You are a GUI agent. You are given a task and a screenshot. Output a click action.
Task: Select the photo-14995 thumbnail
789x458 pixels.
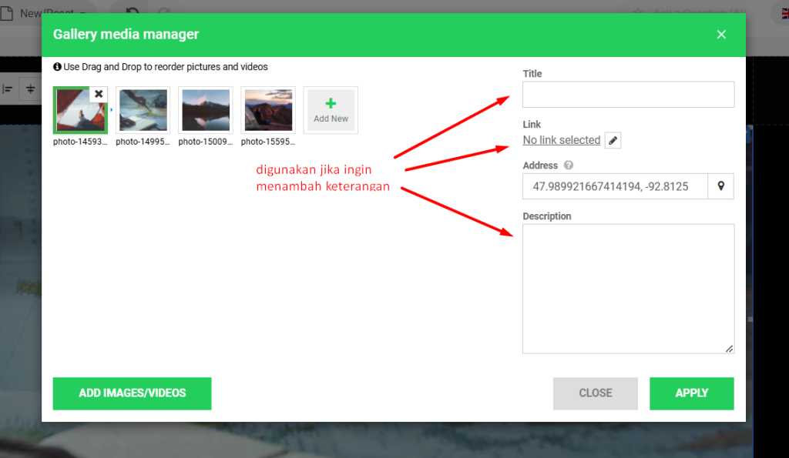(143, 110)
